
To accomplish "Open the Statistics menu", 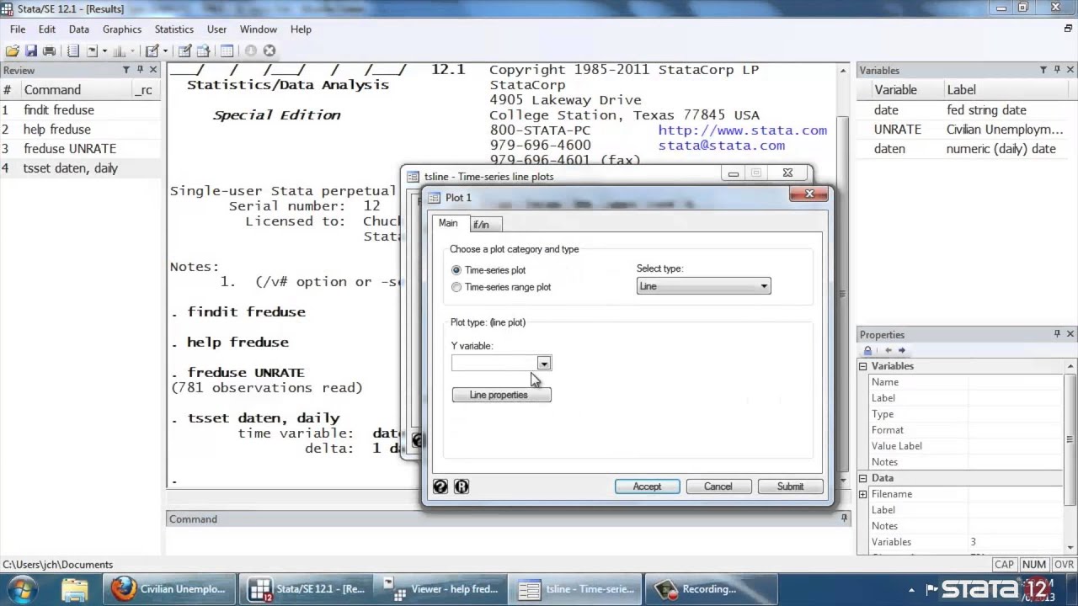I will click(x=173, y=29).
